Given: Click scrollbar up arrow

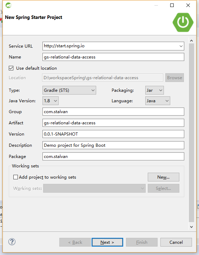Looking at the screenshot, I should [192, 41].
